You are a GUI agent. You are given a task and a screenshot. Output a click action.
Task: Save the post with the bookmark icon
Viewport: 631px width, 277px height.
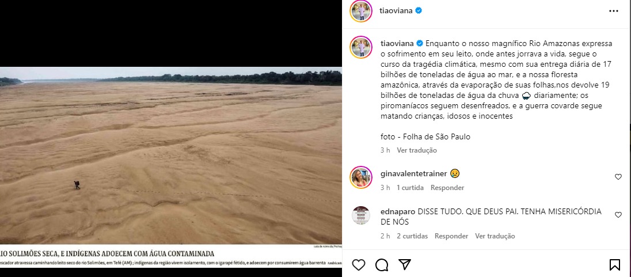pyautogui.click(x=614, y=264)
